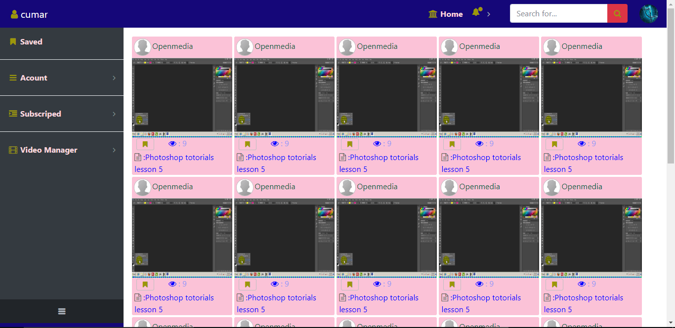Play Photoshop thumbnail on second row's first card

pyautogui.click(x=182, y=238)
